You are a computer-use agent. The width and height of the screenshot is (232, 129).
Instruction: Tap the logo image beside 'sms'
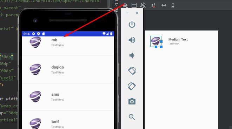coord(35,97)
